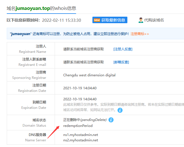Click the info icon next to pendingDelete
184x147 pixels.
click(111, 120)
